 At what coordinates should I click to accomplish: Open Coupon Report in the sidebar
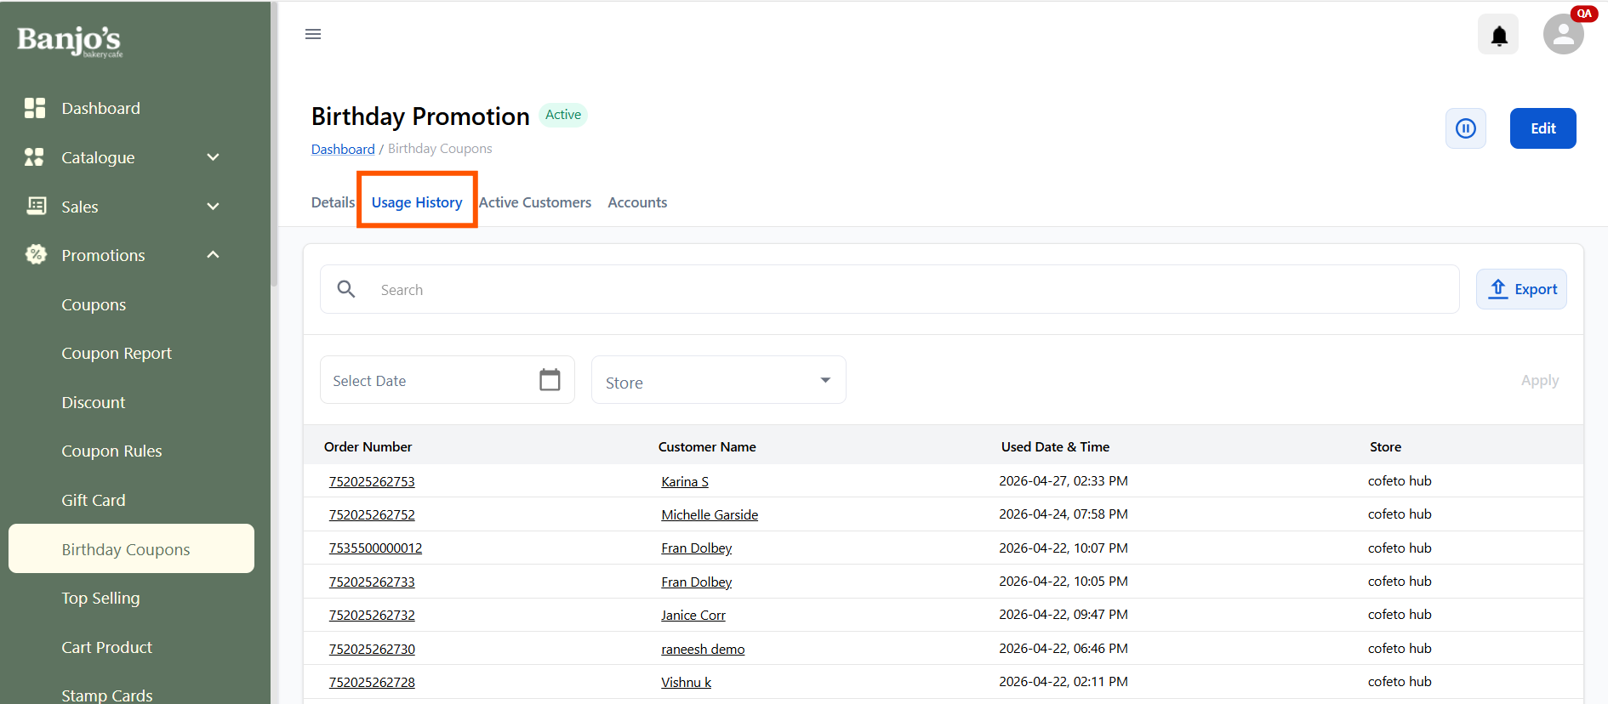click(117, 353)
